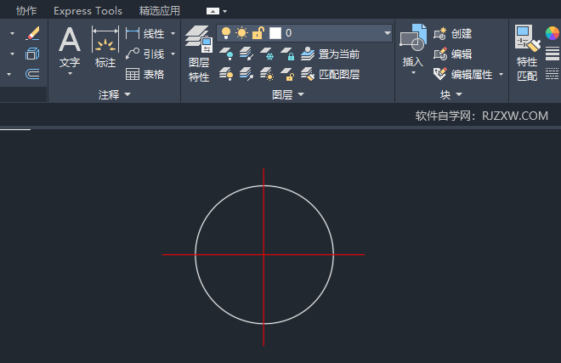This screenshot has height=363, width=561.
Task: Click the 创建 create block icon
Action: click(440, 34)
